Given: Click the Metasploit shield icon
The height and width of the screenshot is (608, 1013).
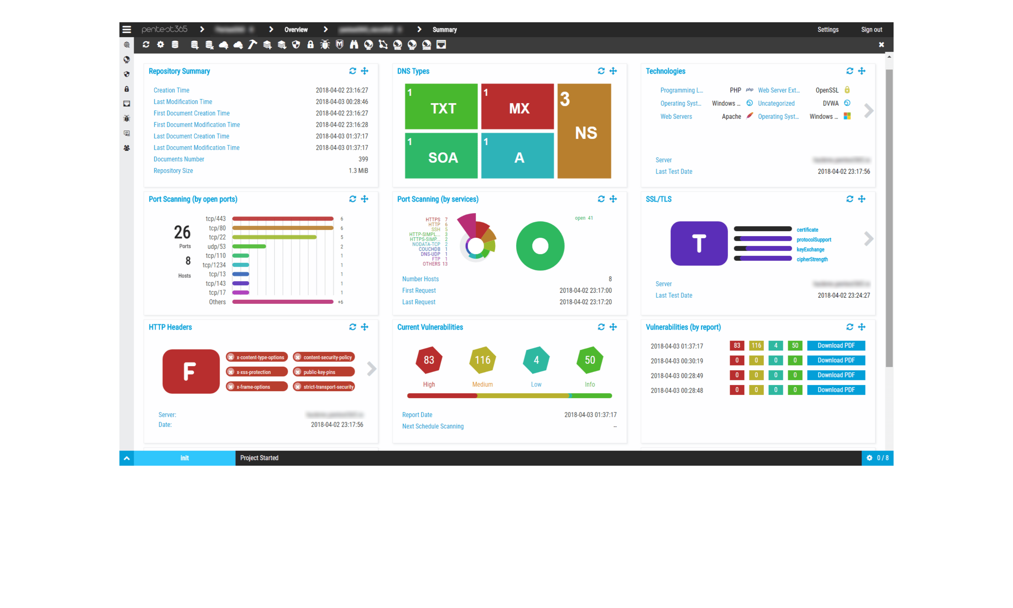Looking at the screenshot, I should tap(339, 44).
